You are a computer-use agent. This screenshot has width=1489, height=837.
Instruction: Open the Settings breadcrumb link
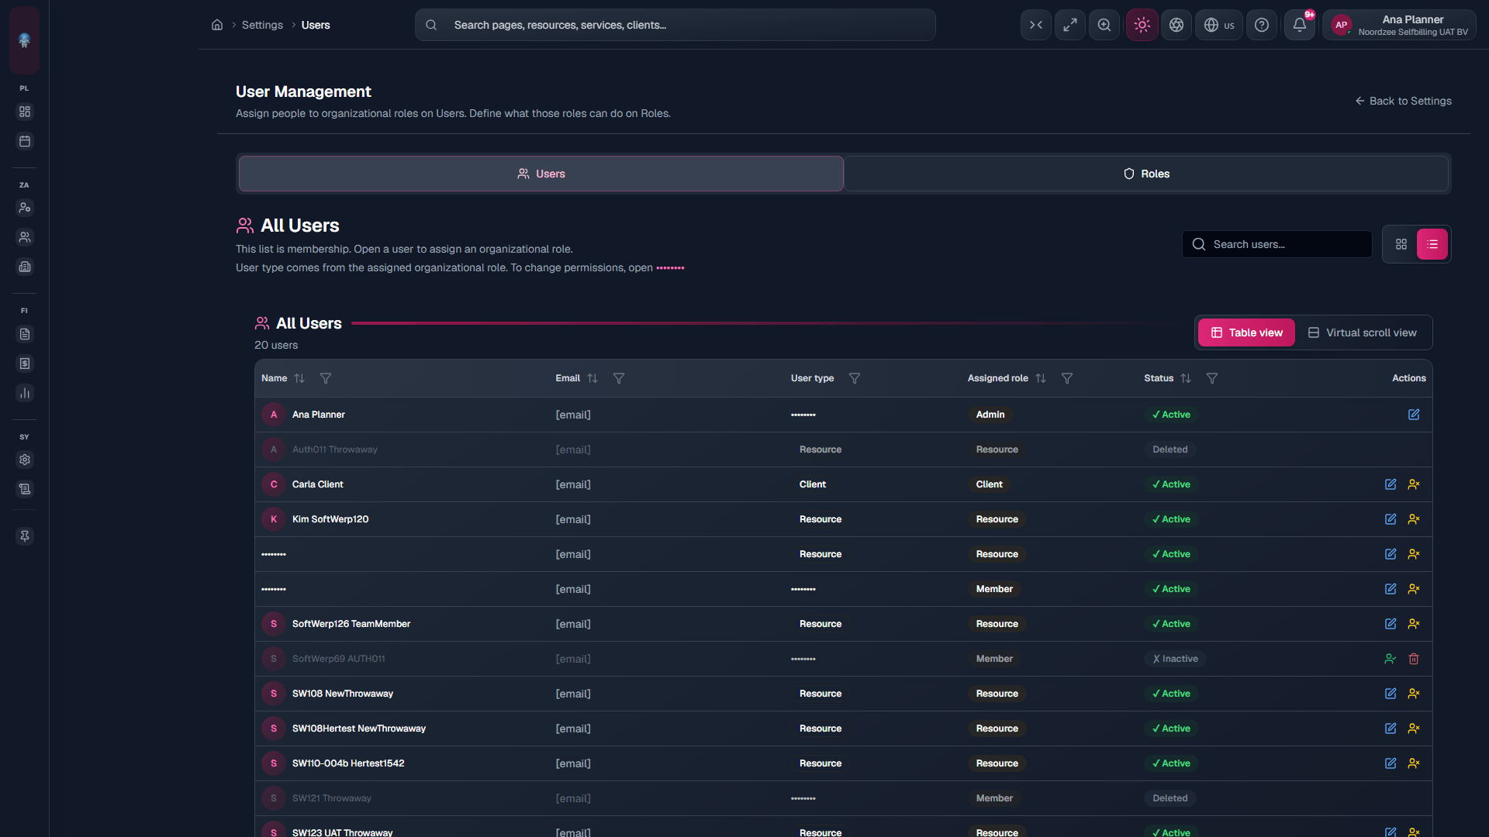pos(262,25)
